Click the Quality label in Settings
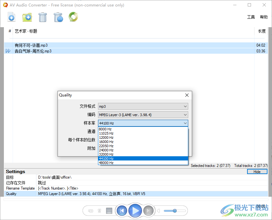The image size is (272, 220). (x=11, y=194)
